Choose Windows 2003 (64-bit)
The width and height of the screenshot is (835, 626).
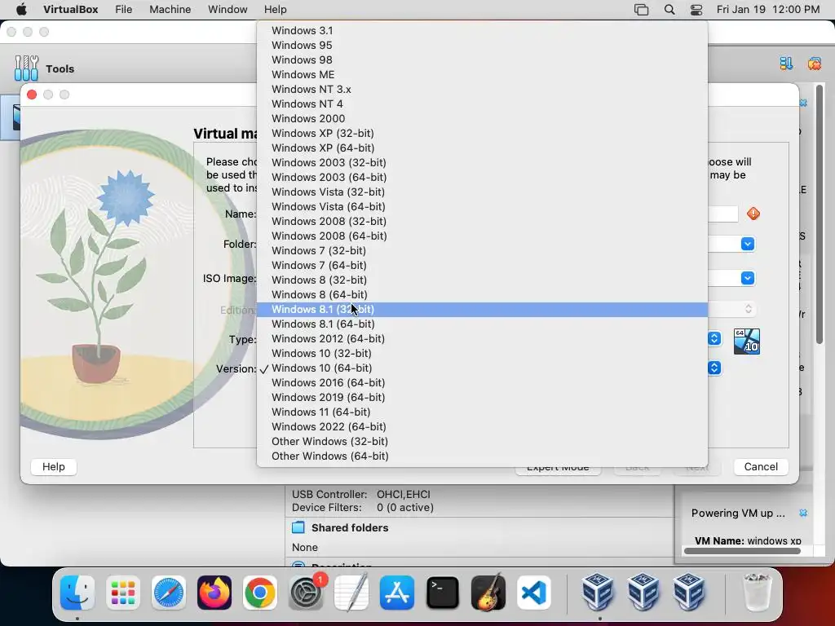pos(482,177)
